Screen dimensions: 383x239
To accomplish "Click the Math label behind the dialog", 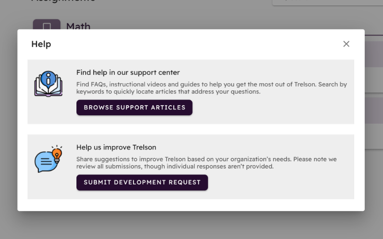I will pos(78,26).
